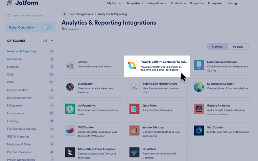Expand the Support dropdown menu

[x=197, y=3]
